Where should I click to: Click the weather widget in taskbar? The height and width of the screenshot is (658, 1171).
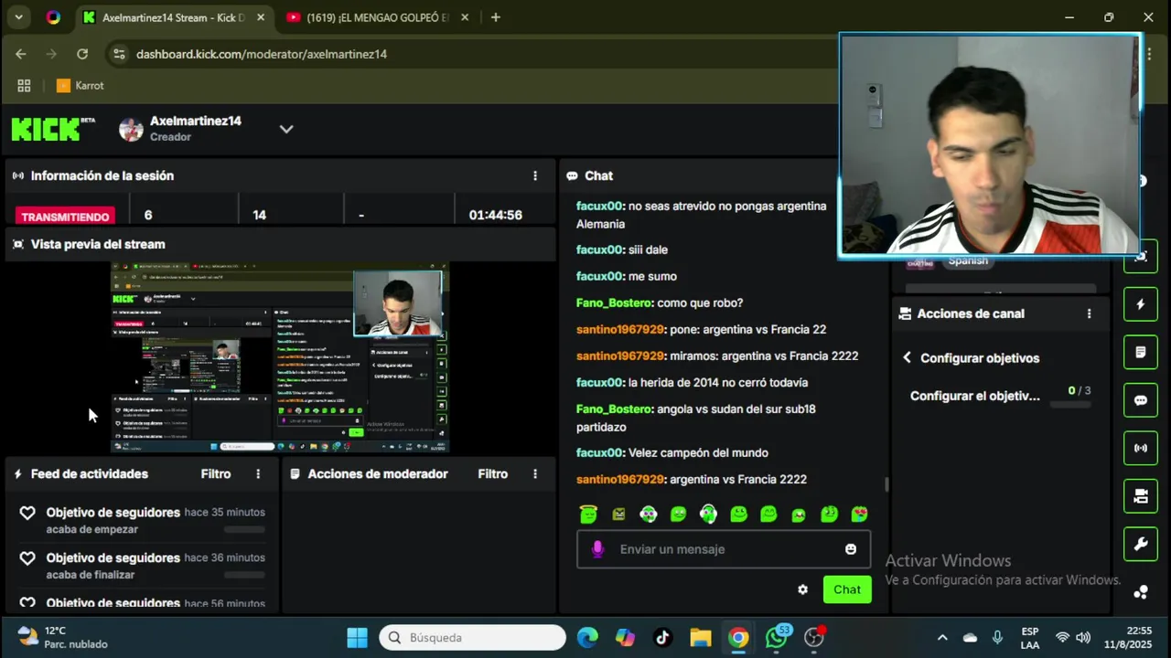[62, 638]
